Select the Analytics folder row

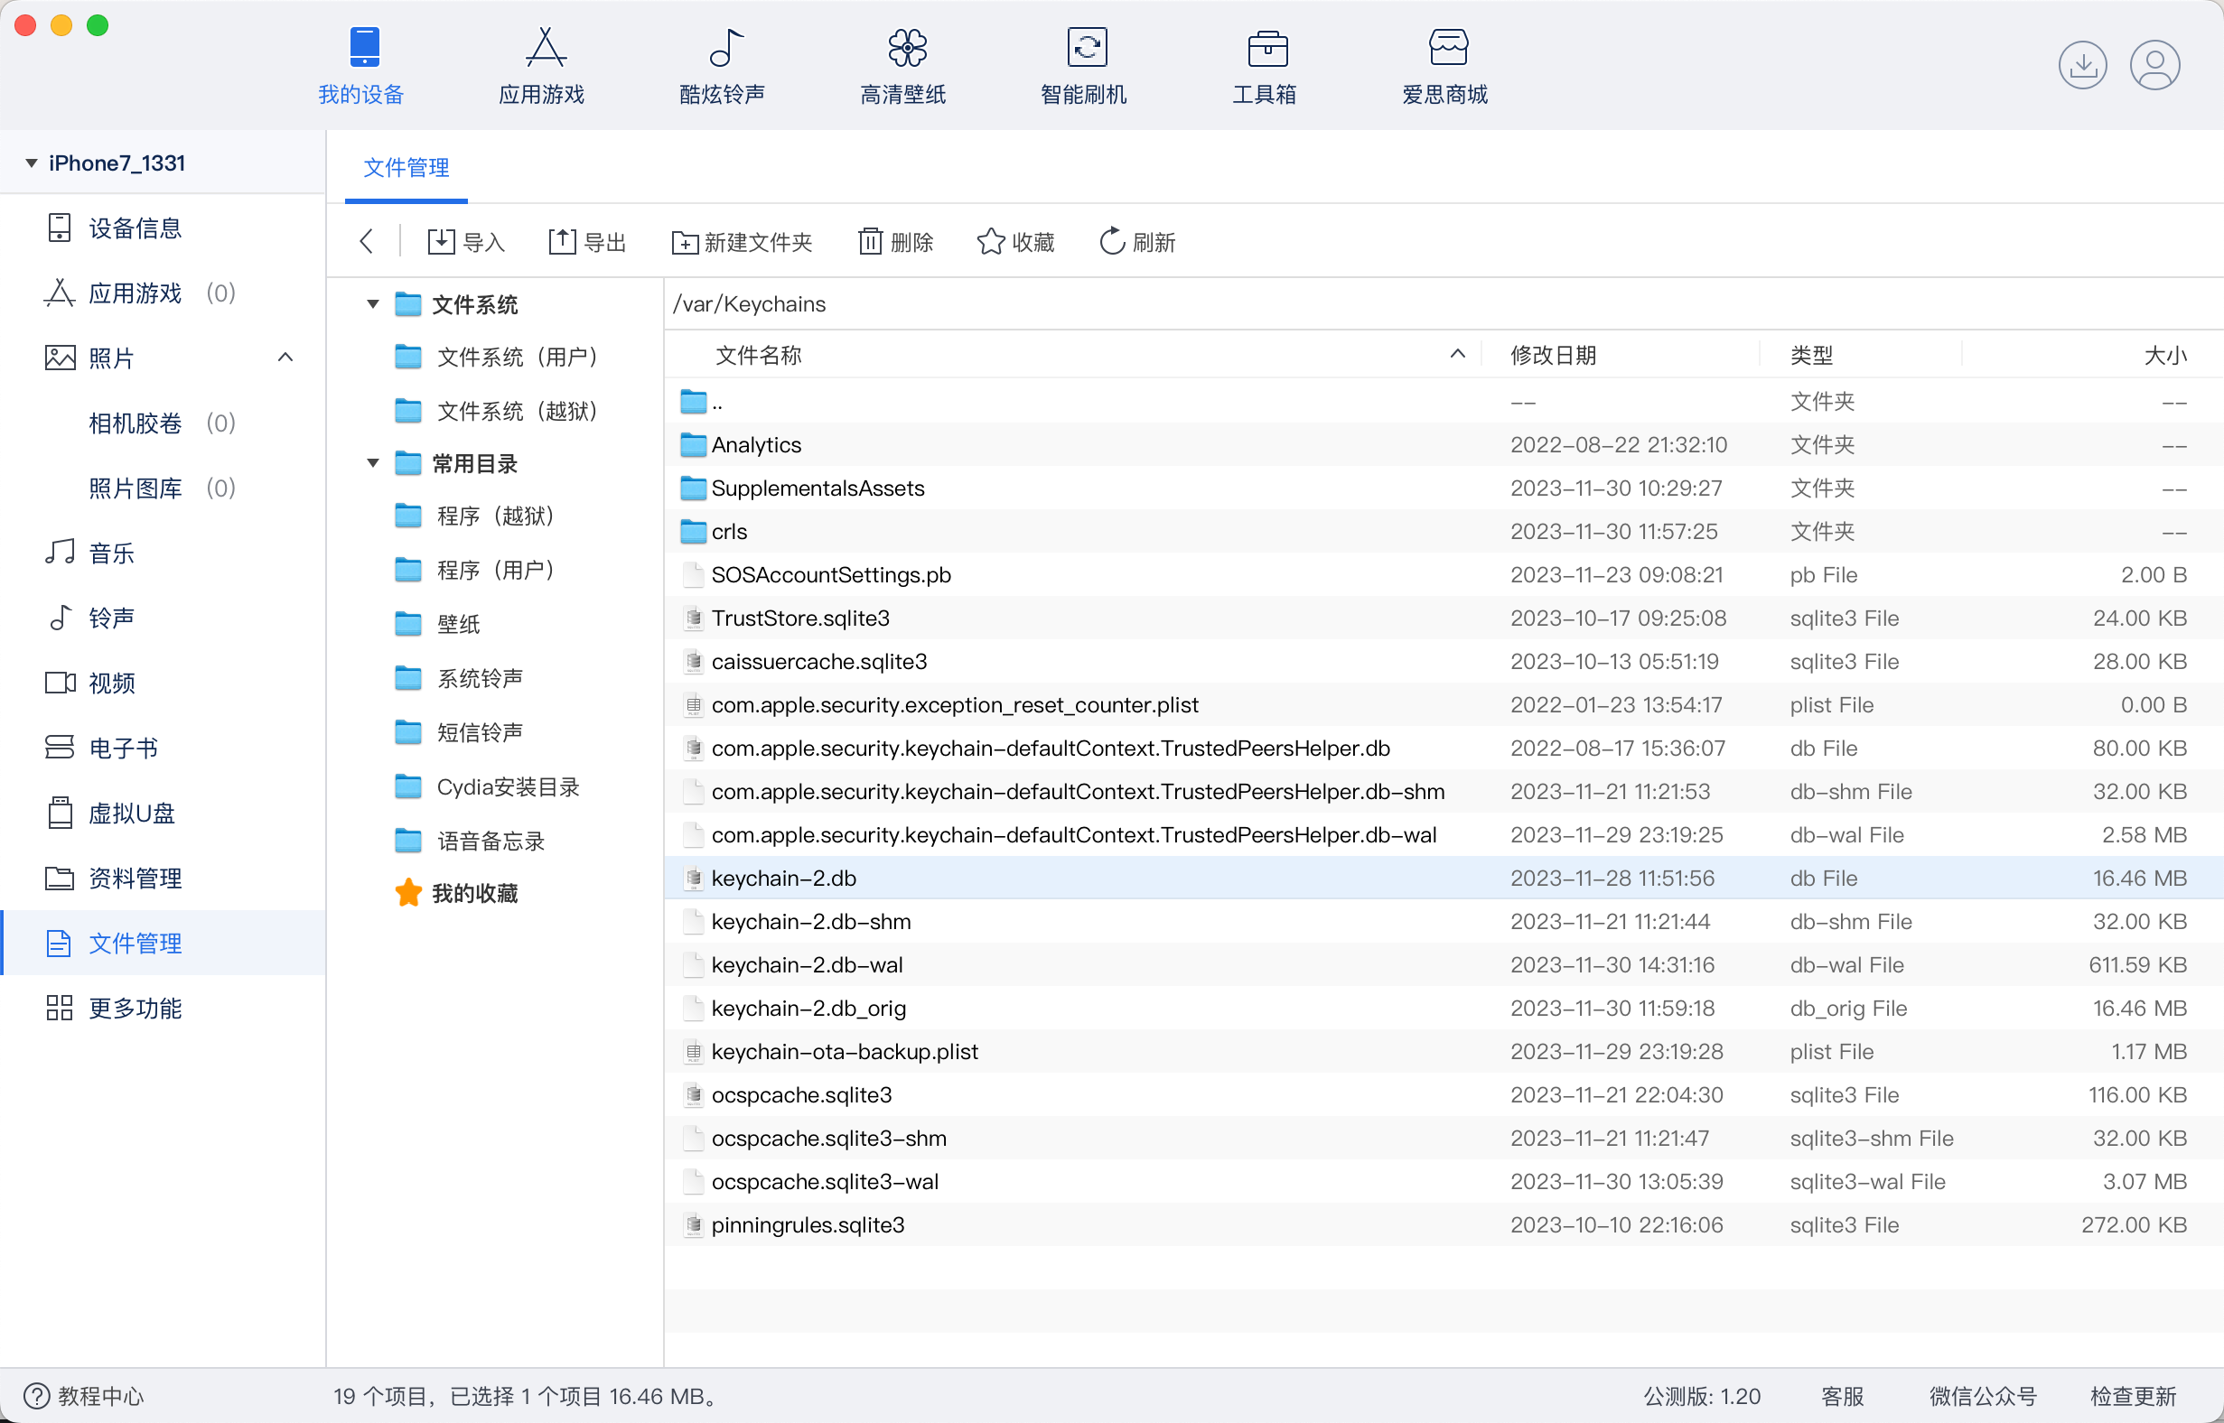pyautogui.click(x=1444, y=444)
